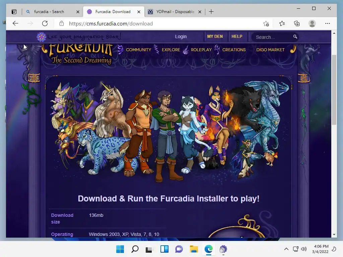Open Windows taskbar search

point(135,249)
